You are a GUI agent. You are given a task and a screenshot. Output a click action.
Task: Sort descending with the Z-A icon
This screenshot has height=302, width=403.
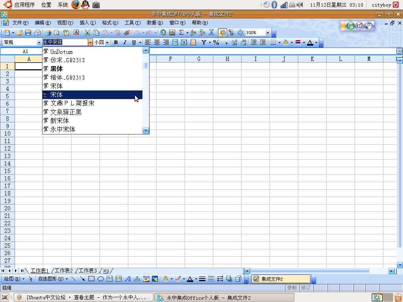pyautogui.click(x=203, y=33)
